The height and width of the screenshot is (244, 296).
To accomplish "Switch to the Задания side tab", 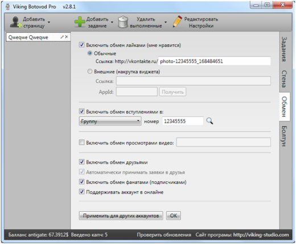I will pyautogui.click(x=284, y=49).
